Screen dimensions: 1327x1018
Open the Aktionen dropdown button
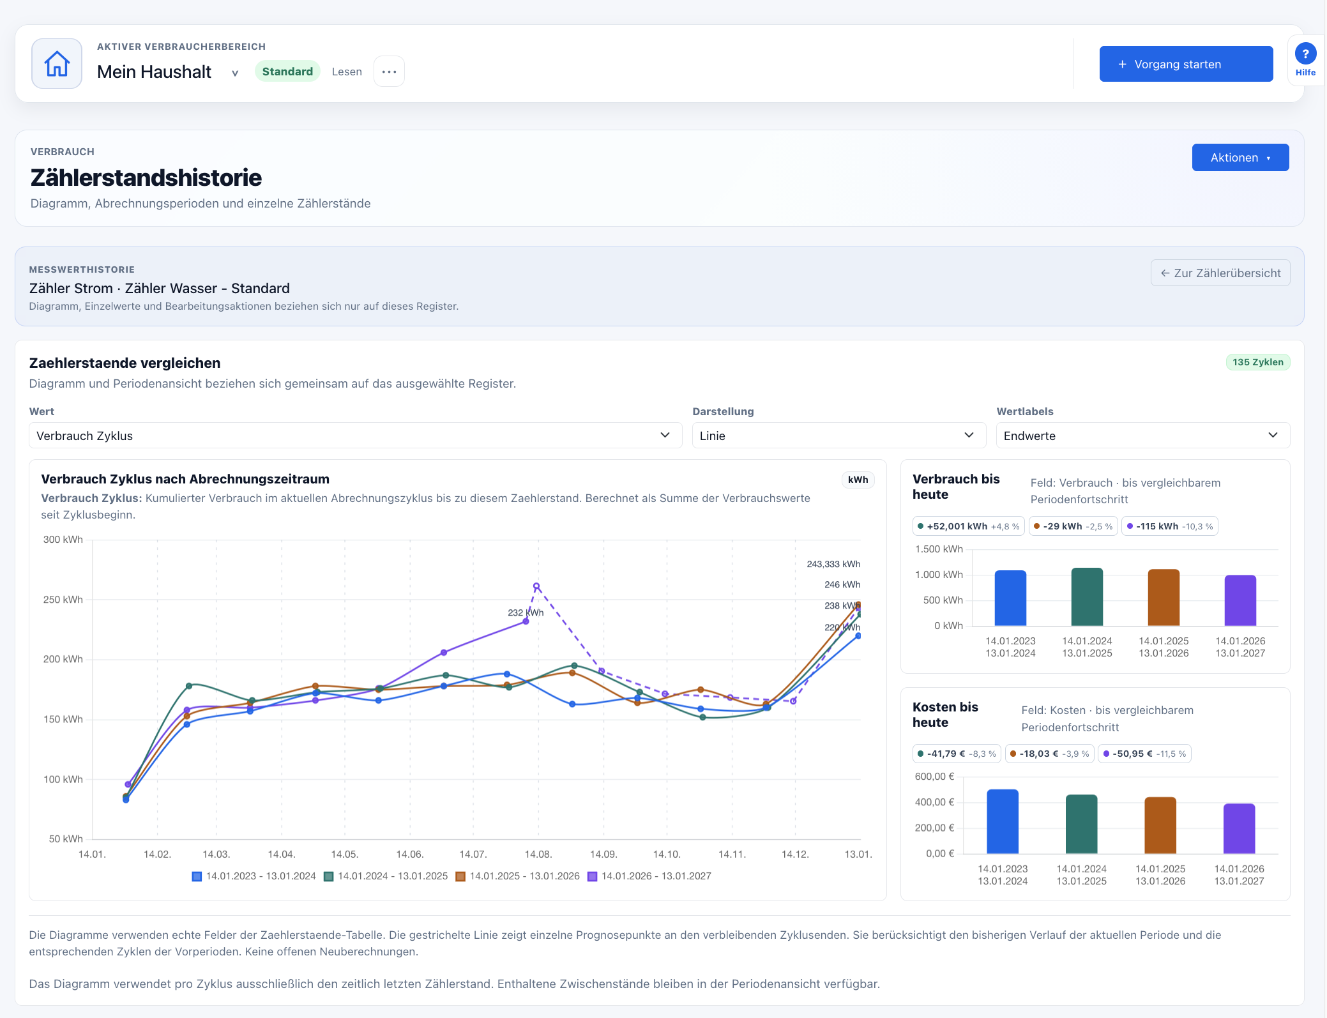tap(1240, 158)
